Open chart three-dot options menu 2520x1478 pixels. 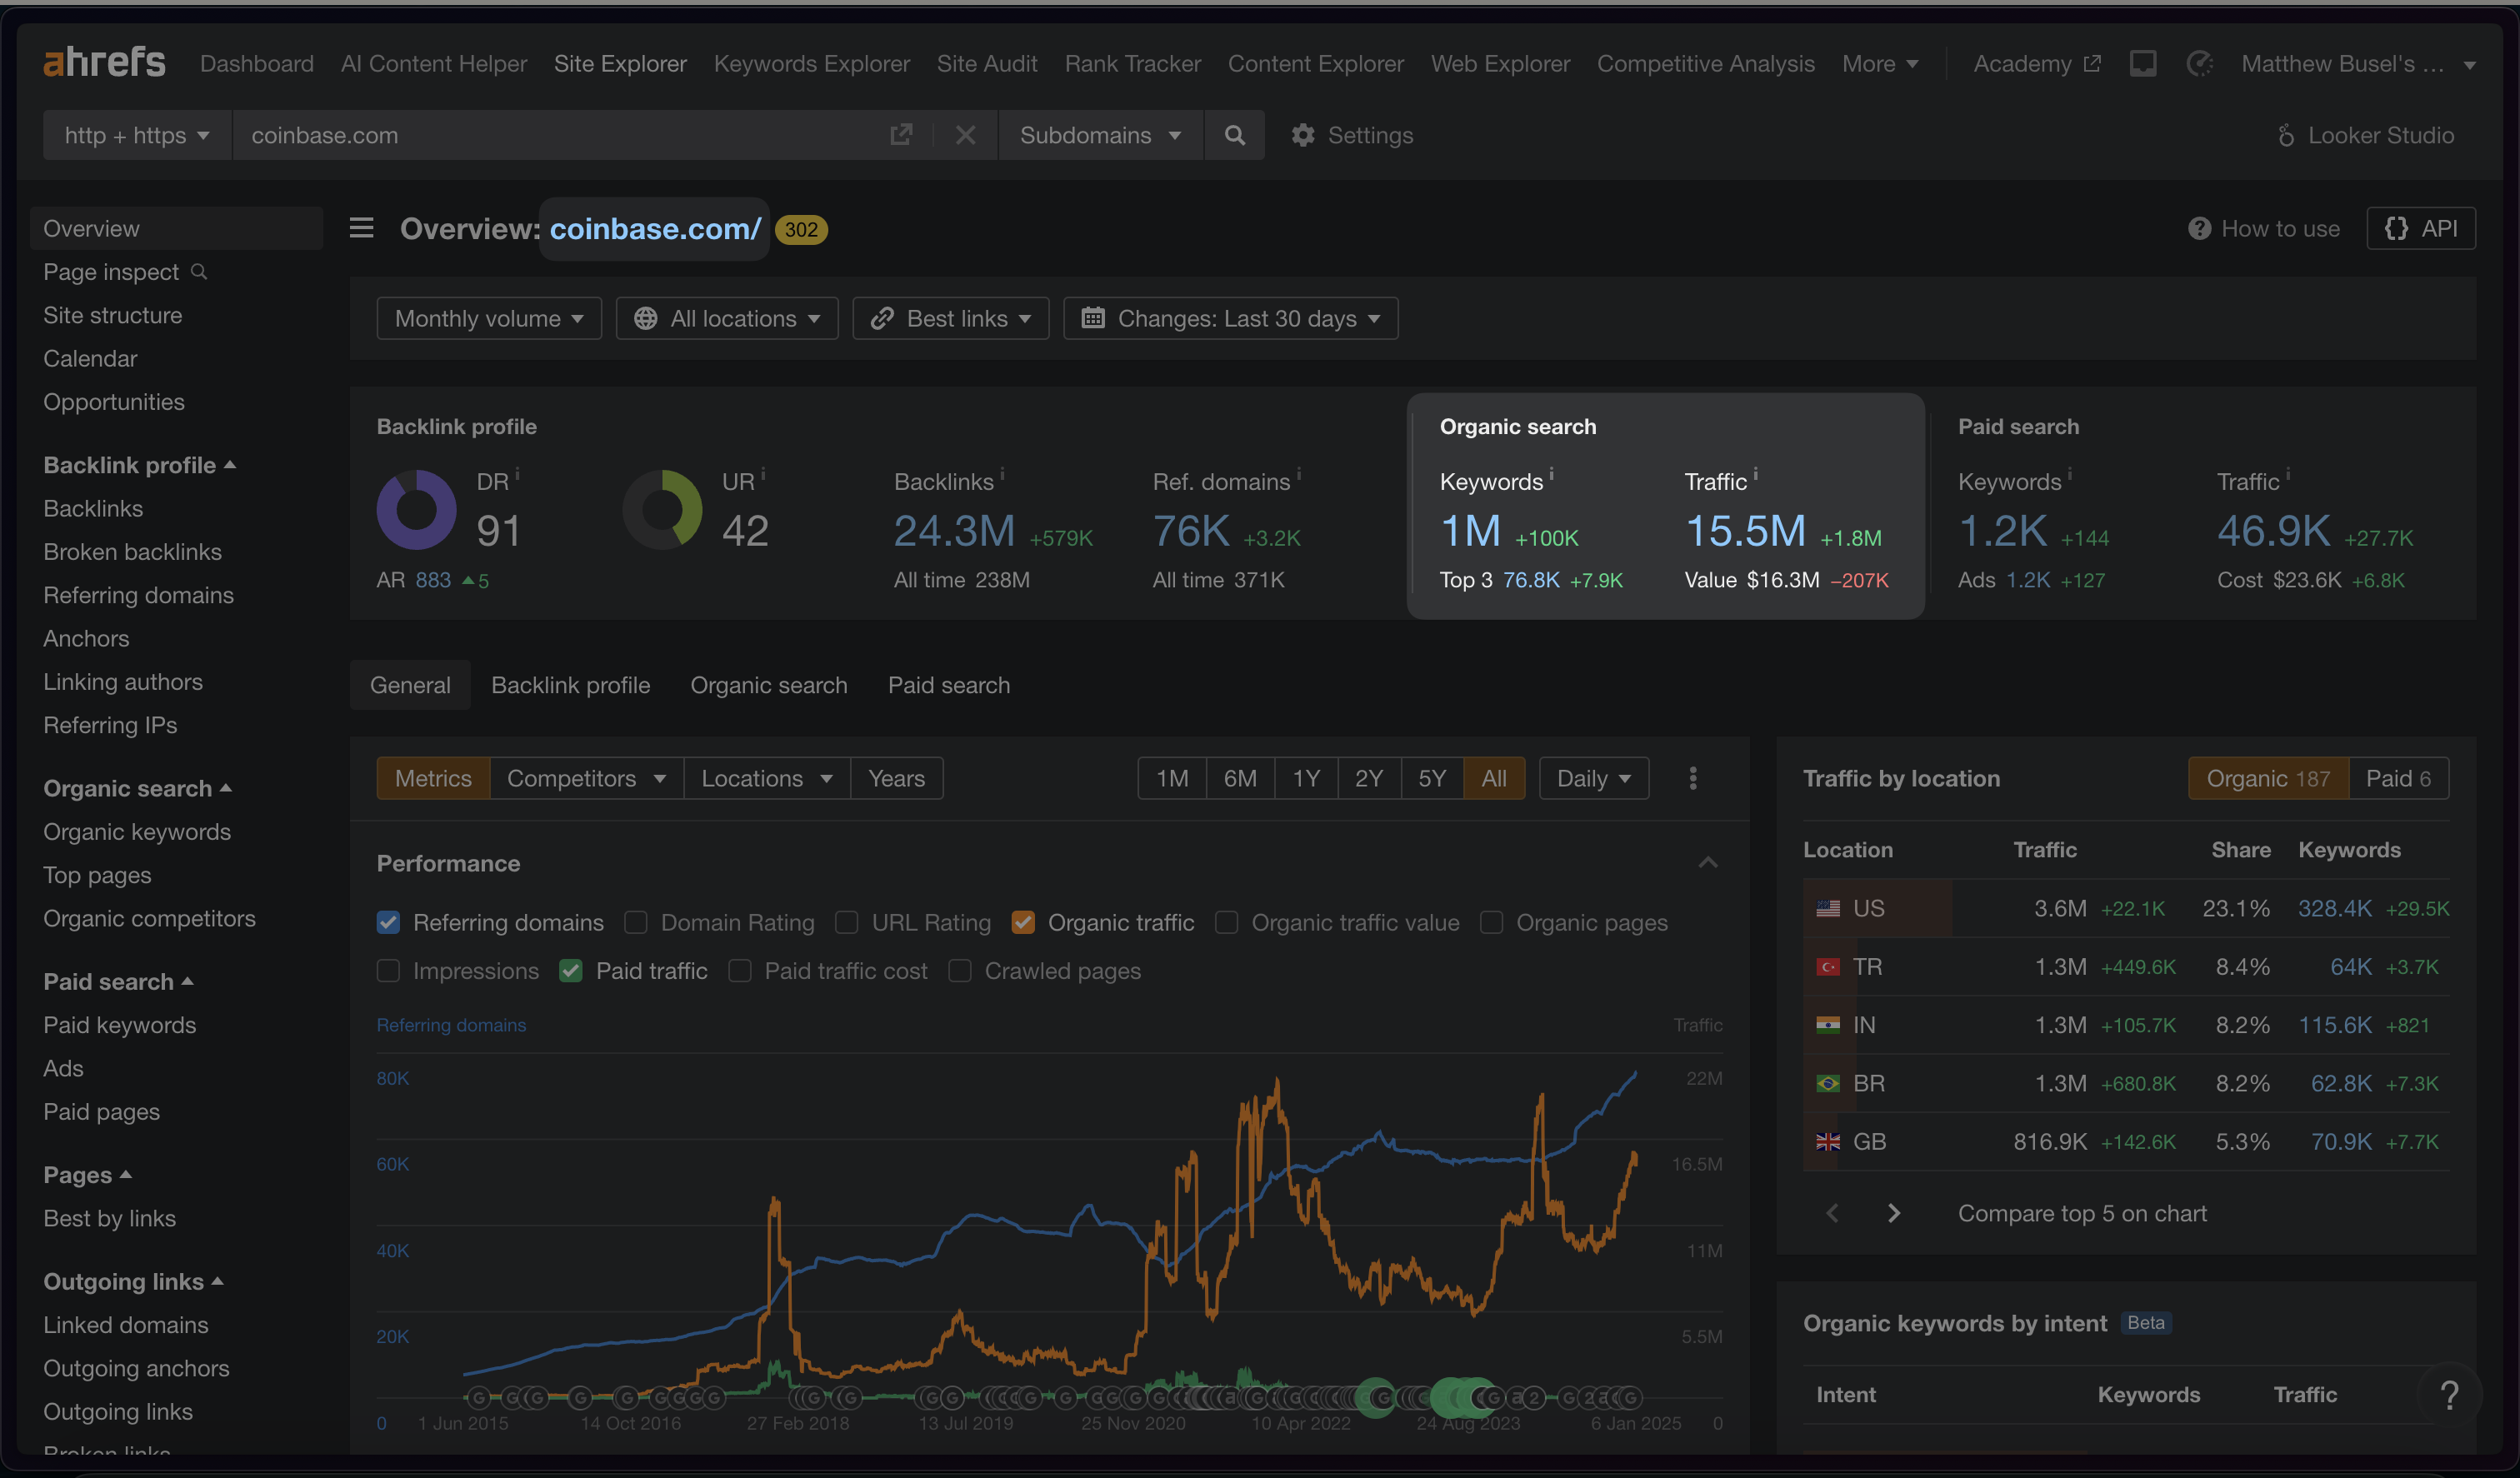coord(1692,778)
